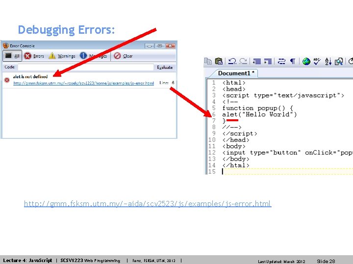Click the red error icon beside alet message

point(7,80)
